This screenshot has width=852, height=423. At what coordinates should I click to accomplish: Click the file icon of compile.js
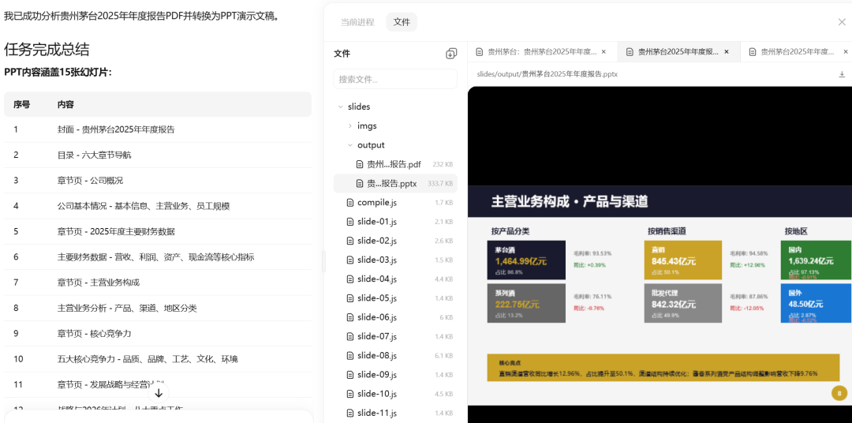pos(350,203)
